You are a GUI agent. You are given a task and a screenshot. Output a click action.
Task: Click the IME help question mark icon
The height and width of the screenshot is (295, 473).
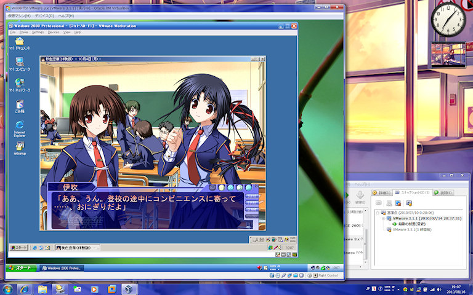286,240
